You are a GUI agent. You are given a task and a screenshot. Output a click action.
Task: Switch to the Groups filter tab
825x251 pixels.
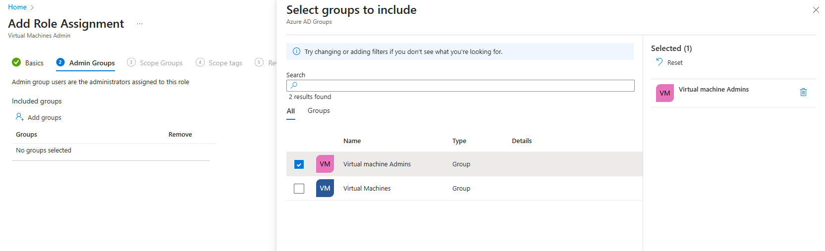click(319, 111)
